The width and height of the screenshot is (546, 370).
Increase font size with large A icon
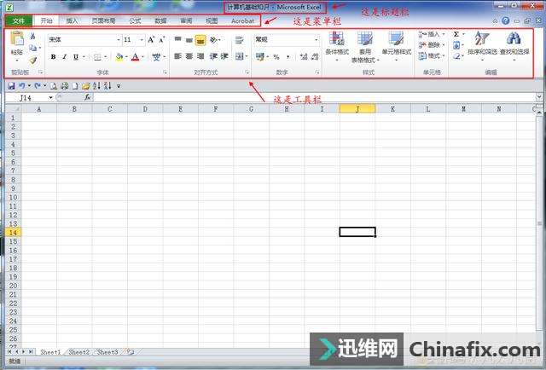[151, 40]
